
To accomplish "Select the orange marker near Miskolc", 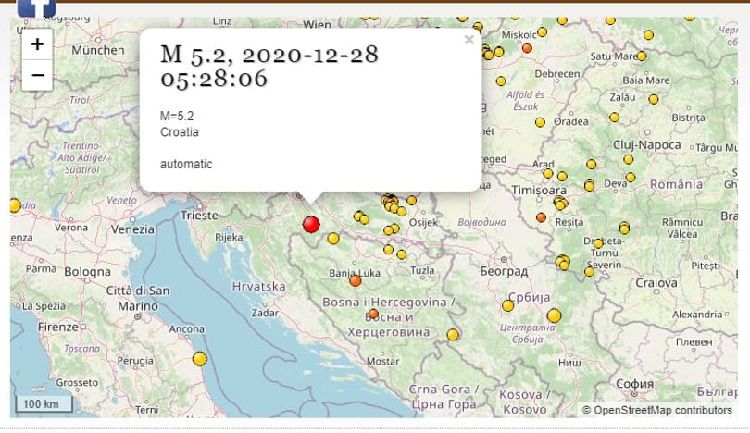I will 527,48.
